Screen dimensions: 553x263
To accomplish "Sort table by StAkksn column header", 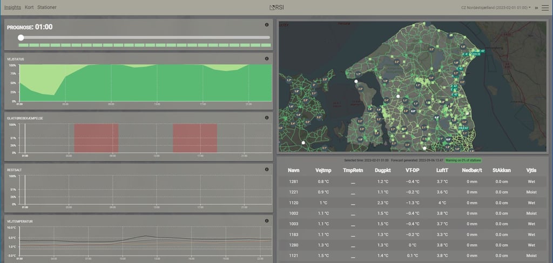I will [x=502, y=170].
